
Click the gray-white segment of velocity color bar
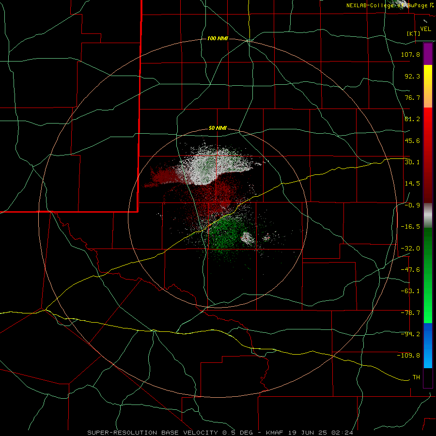pos(428,216)
